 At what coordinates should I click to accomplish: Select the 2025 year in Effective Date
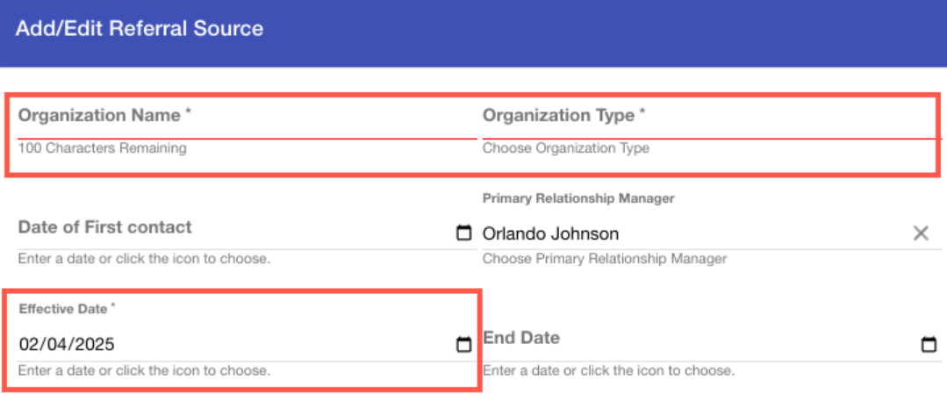click(x=95, y=345)
